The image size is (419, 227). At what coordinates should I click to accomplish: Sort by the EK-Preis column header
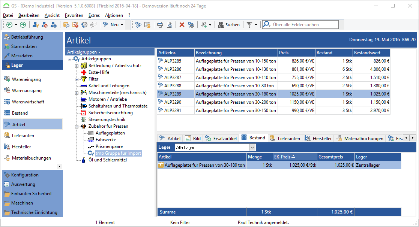point(295,157)
